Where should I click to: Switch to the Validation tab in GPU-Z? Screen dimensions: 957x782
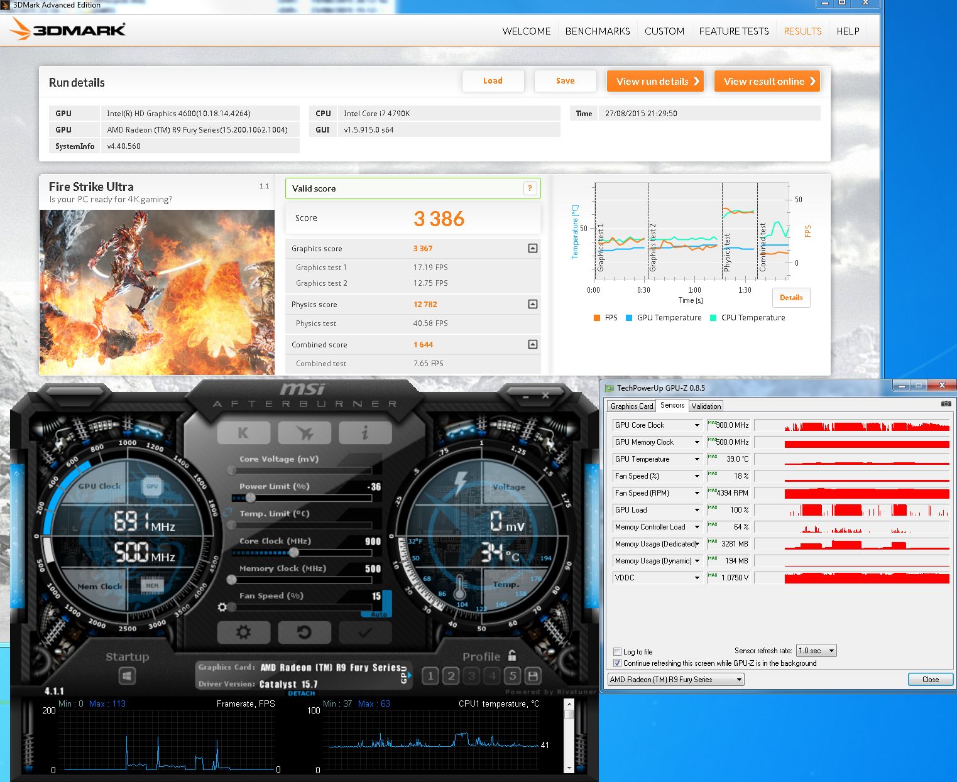706,406
